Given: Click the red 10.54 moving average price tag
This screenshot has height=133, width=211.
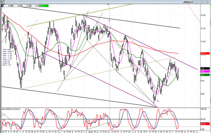Looking at the screenshot, I should (x=205, y=53).
